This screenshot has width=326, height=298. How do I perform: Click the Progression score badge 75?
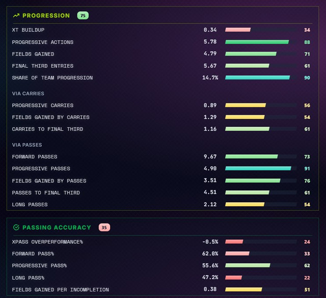[83, 16]
